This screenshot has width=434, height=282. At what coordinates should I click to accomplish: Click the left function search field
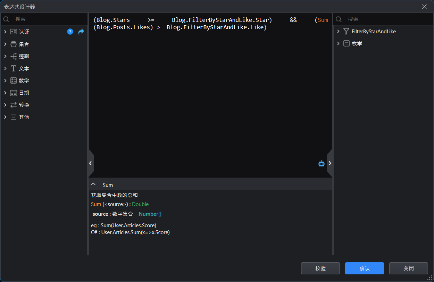click(49, 19)
